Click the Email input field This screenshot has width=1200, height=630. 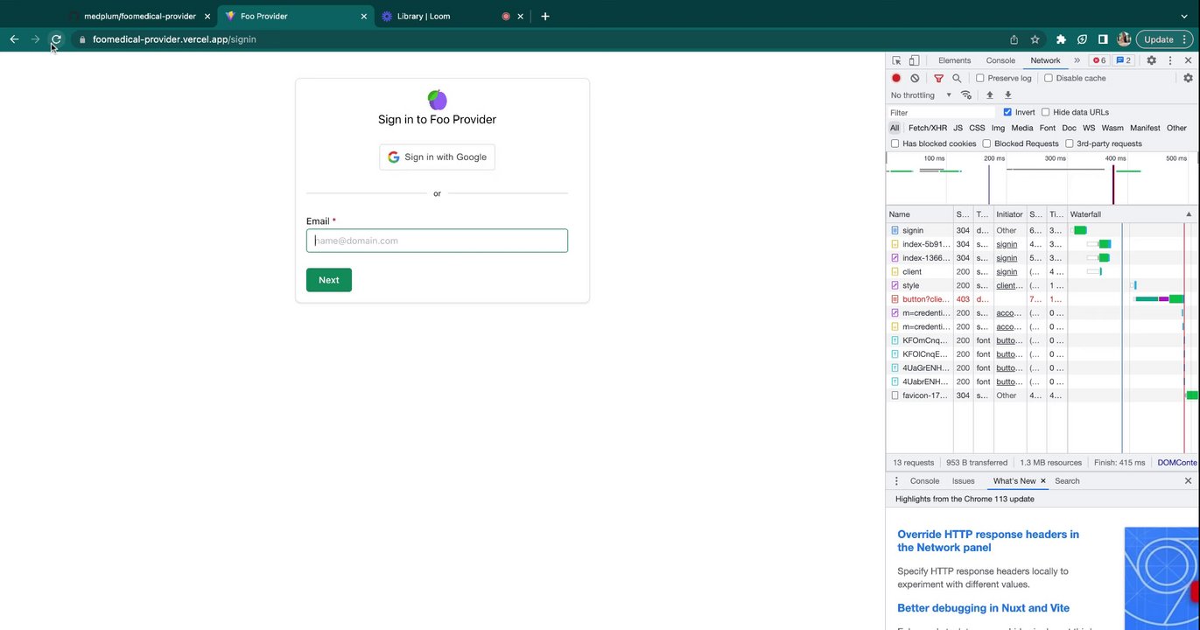(437, 241)
